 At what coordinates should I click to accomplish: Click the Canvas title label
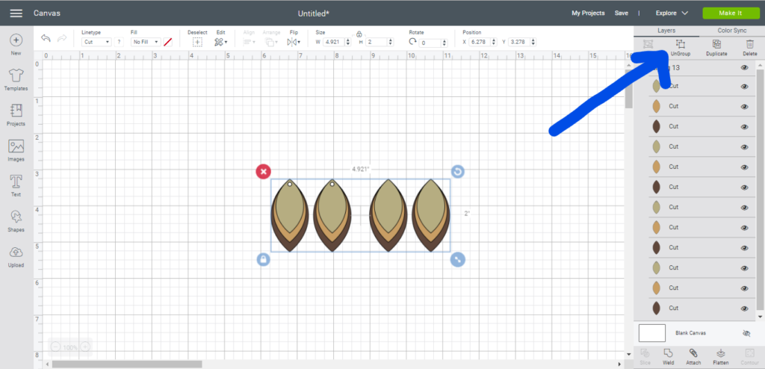[x=47, y=13]
